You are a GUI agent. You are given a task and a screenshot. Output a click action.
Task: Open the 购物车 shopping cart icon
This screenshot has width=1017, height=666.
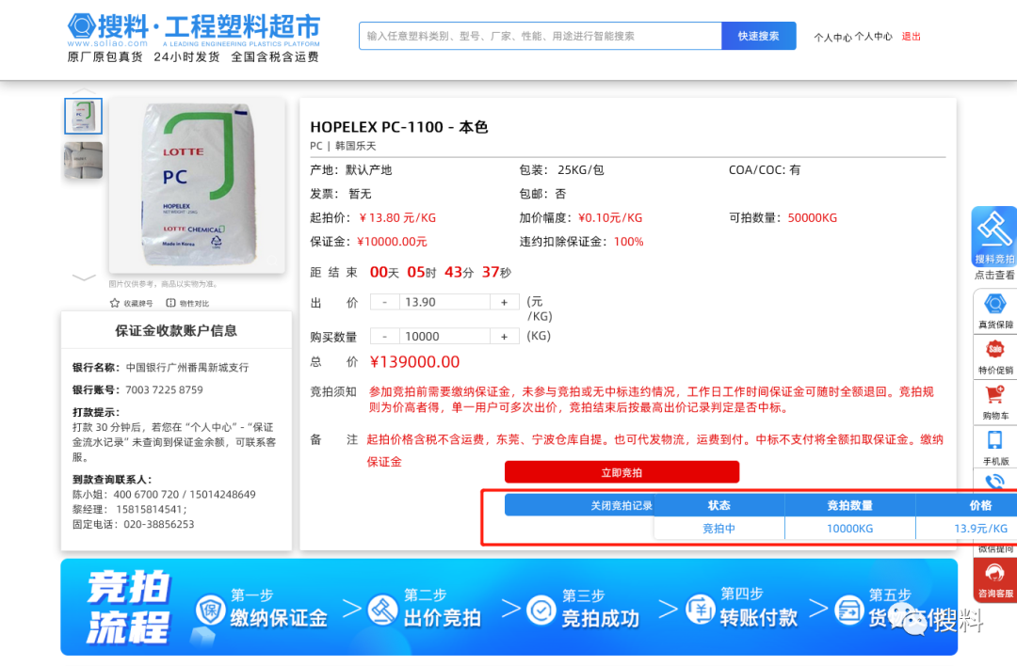point(995,396)
